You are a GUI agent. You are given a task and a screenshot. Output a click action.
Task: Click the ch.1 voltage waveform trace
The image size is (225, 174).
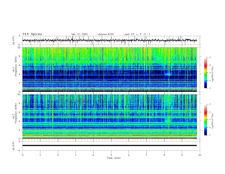click(109, 40)
